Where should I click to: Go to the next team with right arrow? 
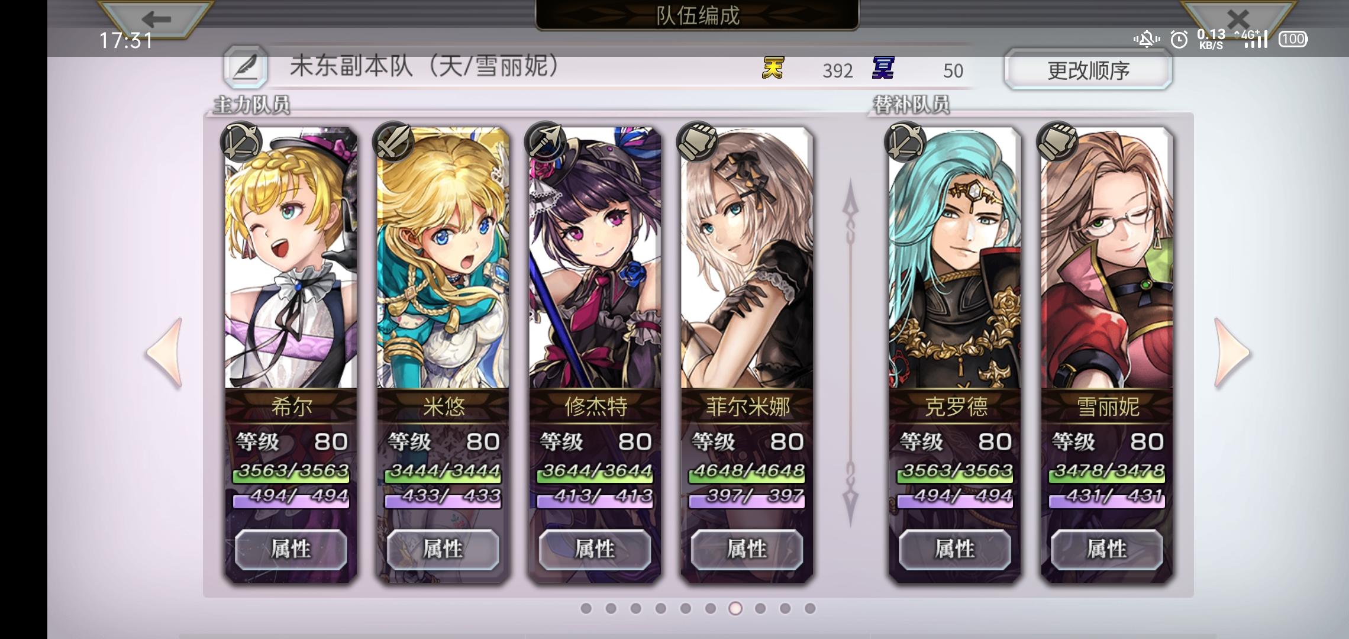pos(1232,354)
